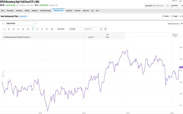Click the refresh icon beside Share
183x114 pixels.
pos(181,16)
